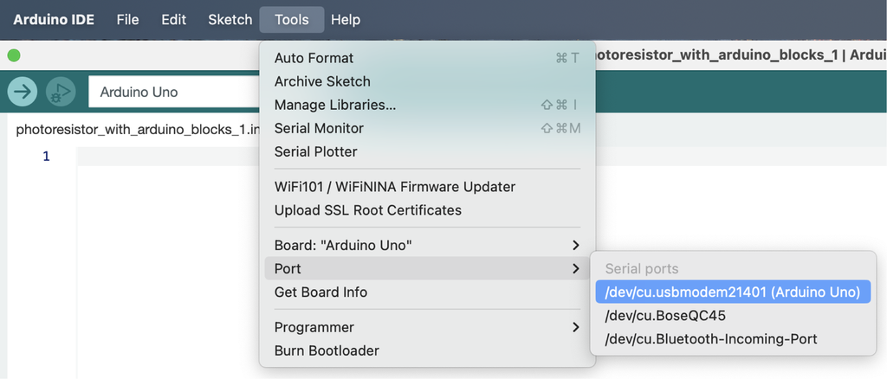Viewport: 887px width, 379px height.
Task: Select port /dev/cu.usbmodem21401 (Arduino Uno)
Action: click(x=732, y=292)
